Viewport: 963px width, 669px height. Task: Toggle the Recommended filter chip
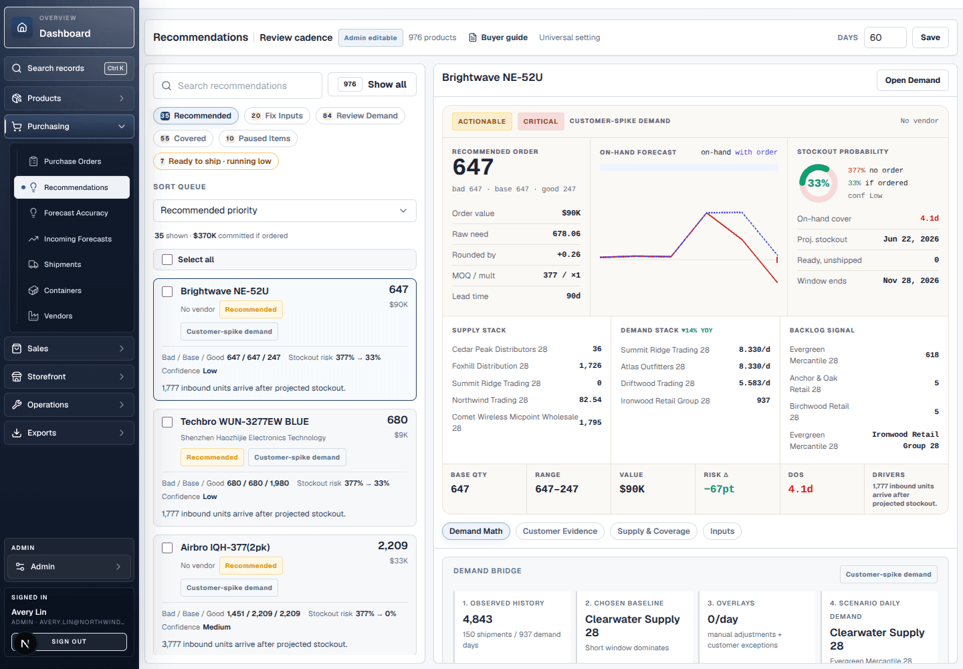(x=196, y=116)
